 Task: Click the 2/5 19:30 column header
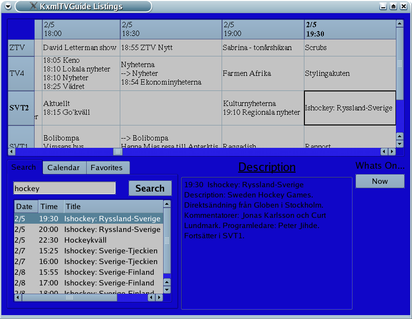click(x=350, y=29)
